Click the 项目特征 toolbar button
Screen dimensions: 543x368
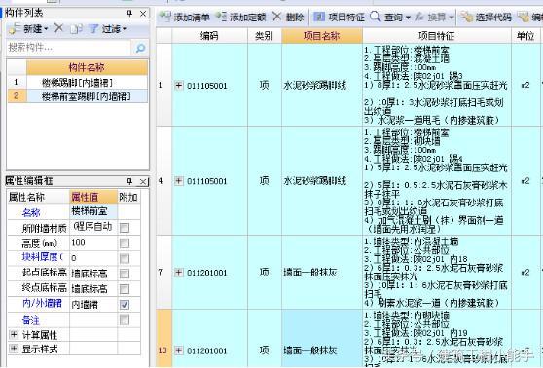click(x=339, y=17)
